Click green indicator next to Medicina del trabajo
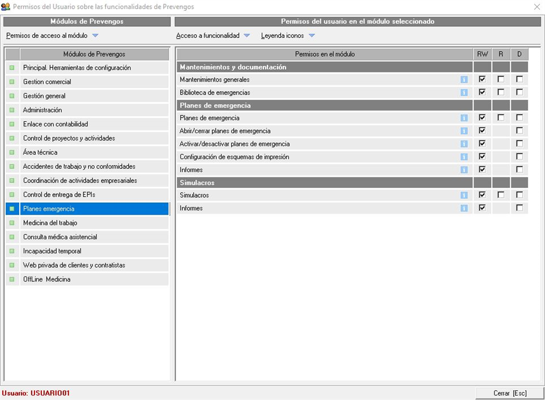 pos(12,223)
